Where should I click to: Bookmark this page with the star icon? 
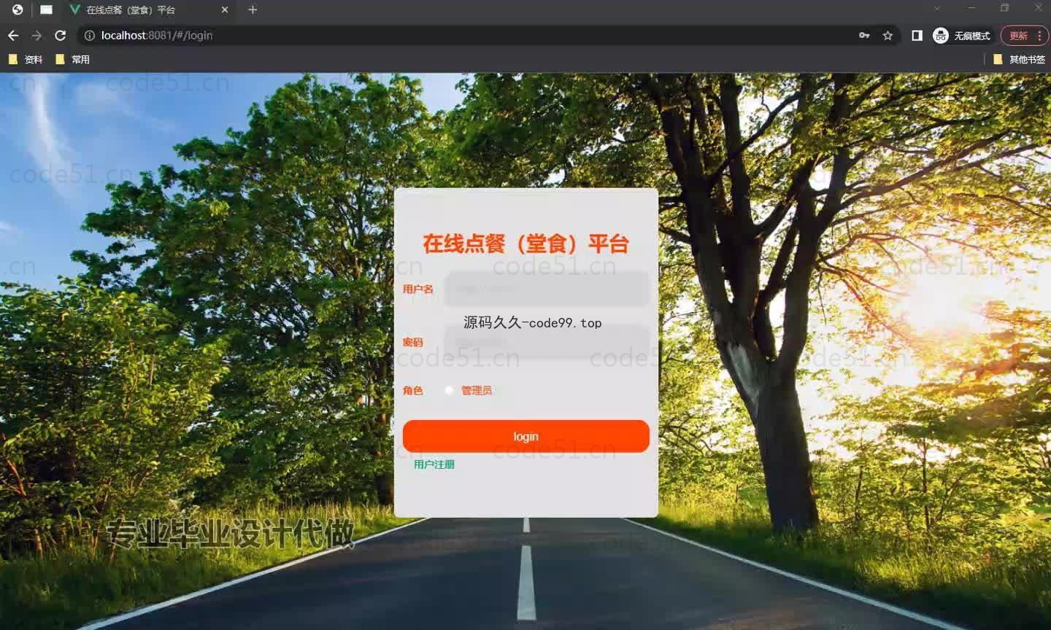click(x=888, y=35)
